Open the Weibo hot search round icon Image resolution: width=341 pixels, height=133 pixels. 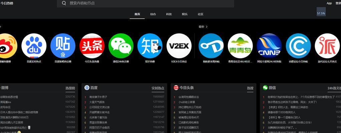pos(8,46)
